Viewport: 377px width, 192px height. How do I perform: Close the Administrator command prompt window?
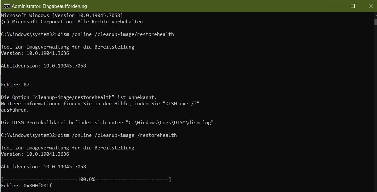(x=371, y=6)
